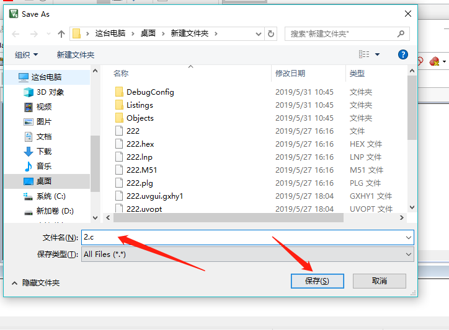Viewport: 449px width, 330px height.
Task: Click the HEX 文件 type cell
Action: click(366, 144)
